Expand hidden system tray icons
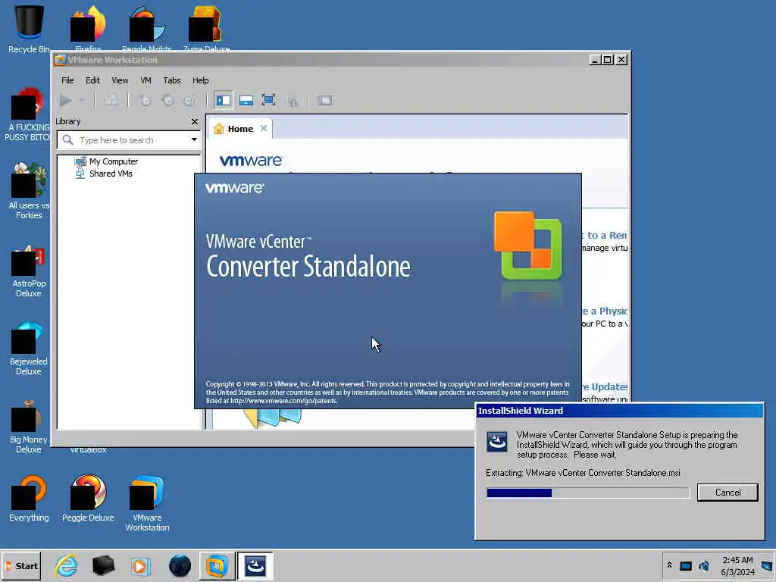The width and height of the screenshot is (776, 582). click(669, 565)
